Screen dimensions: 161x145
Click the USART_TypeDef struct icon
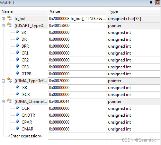[x=9, y=25]
